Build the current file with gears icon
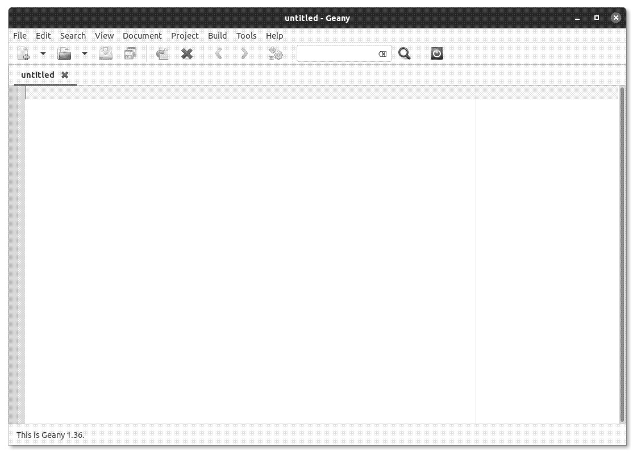The height and width of the screenshot is (456, 637). coord(276,53)
